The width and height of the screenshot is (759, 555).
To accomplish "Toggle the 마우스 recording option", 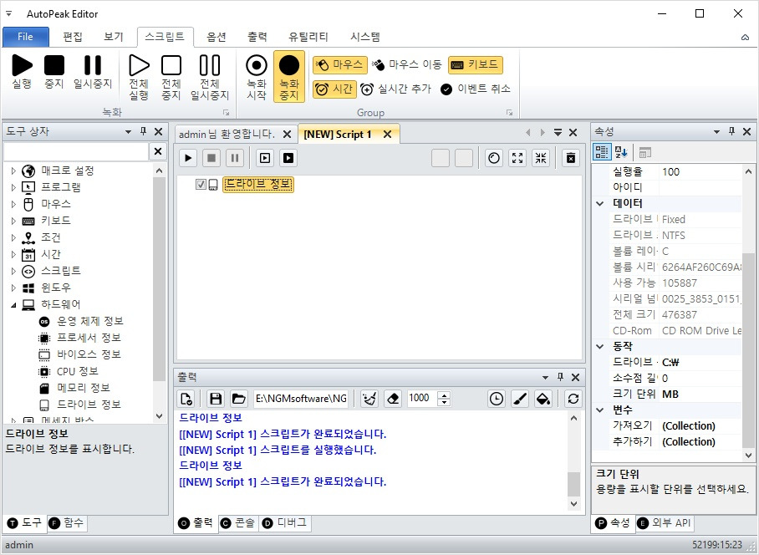I will click(x=340, y=64).
